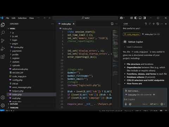
Task: Go forward in navigation history
Action: [49, 18]
